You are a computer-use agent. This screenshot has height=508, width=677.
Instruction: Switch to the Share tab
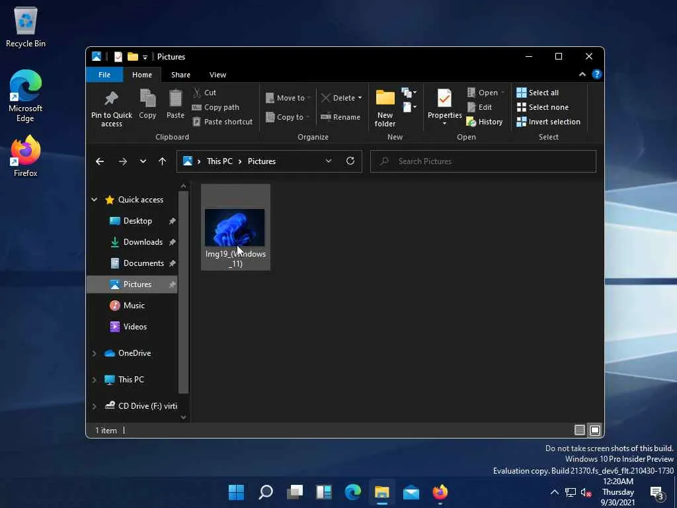tap(180, 75)
